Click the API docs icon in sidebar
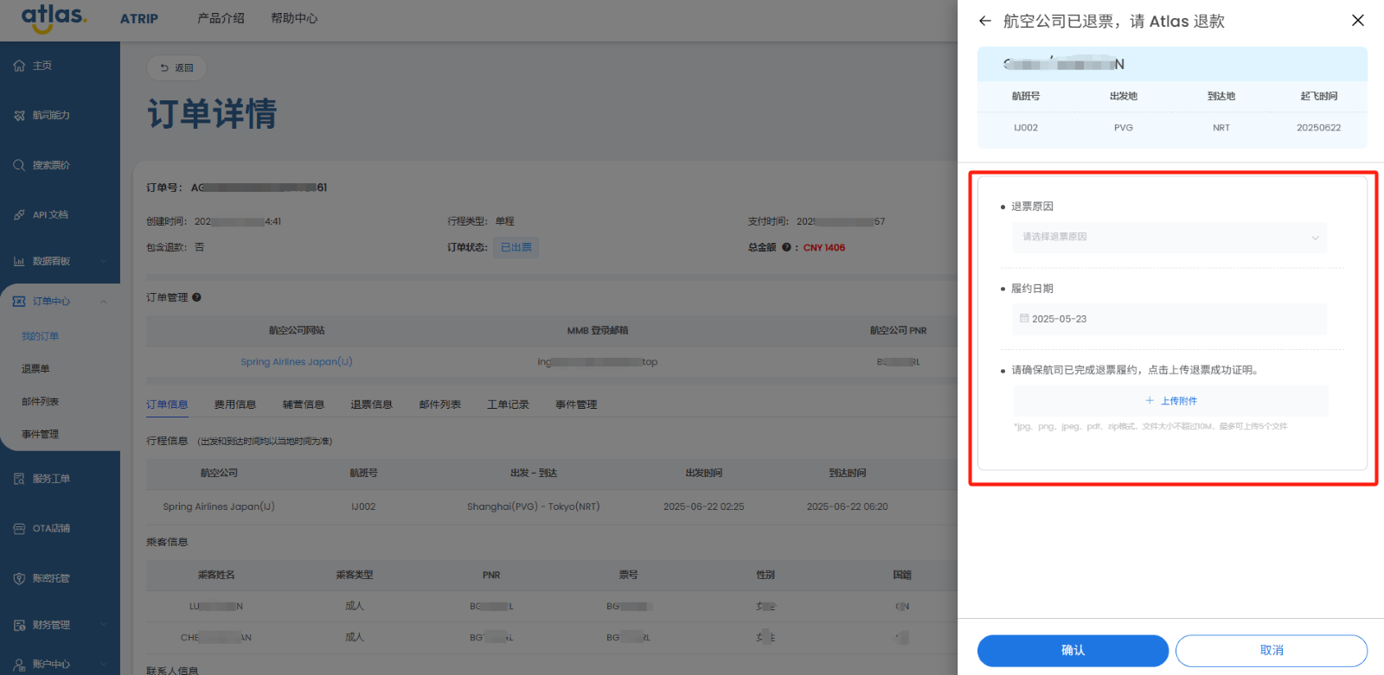The image size is (1384, 675). click(x=19, y=215)
